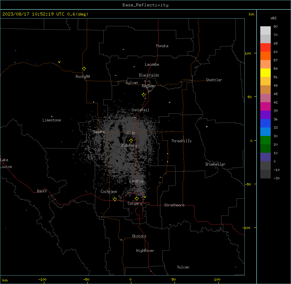Click the Blackfalds town label
This screenshot has height=284, width=291.
coord(149,75)
